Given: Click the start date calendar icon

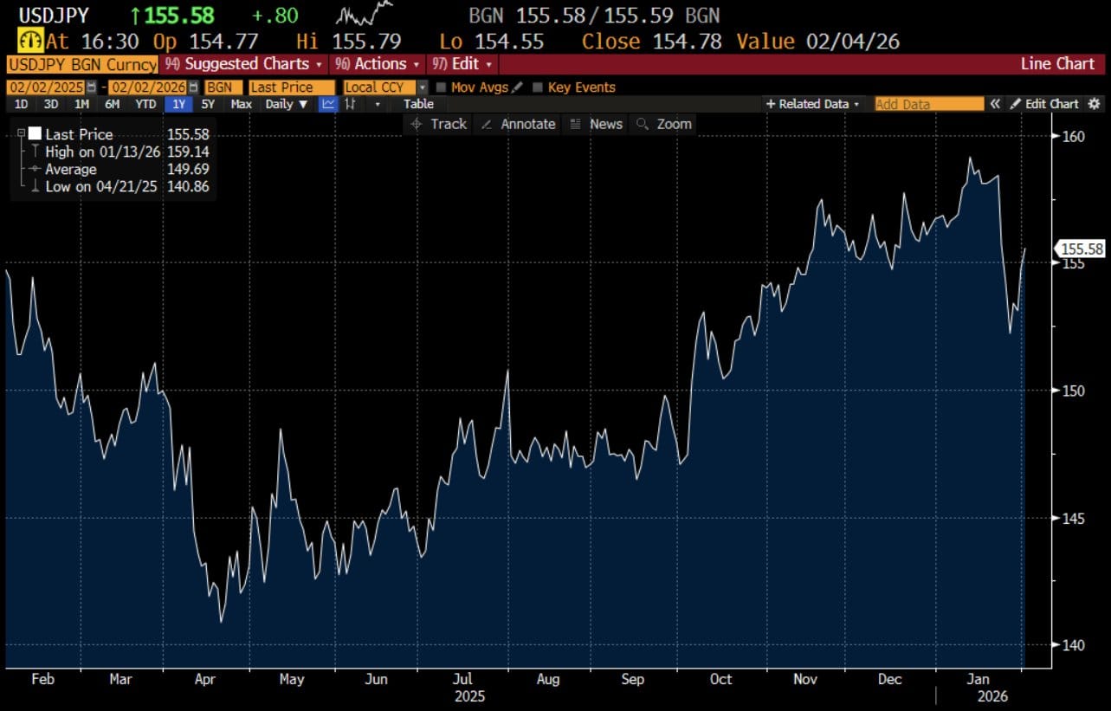Looking at the screenshot, I should click(x=91, y=87).
